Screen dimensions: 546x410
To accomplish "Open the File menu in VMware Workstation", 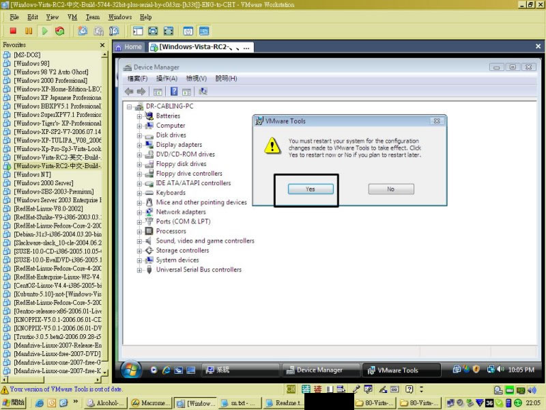I will [14, 17].
